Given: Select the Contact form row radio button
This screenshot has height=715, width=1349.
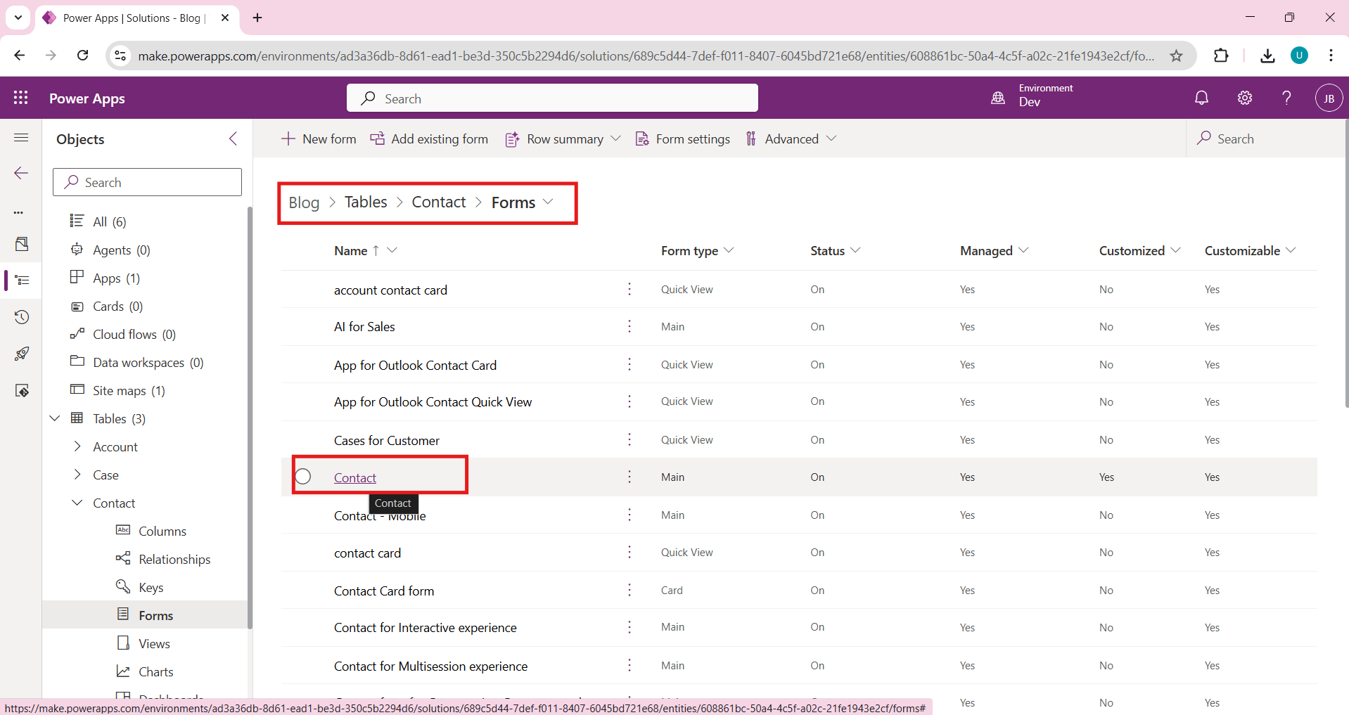Looking at the screenshot, I should click(x=303, y=477).
